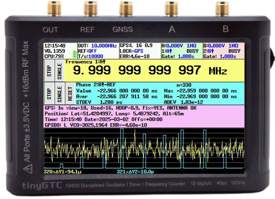This screenshot has height=199, width=275.
Task: Tap the 321xΔY2=10.0p graph scale label
Action: (135, 172)
